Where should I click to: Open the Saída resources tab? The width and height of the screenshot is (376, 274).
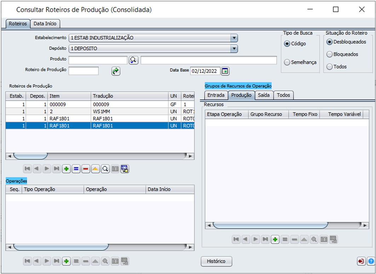coord(264,95)
